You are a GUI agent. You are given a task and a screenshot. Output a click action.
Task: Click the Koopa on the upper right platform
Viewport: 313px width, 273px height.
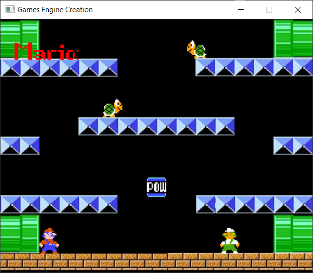coord(196,49)
